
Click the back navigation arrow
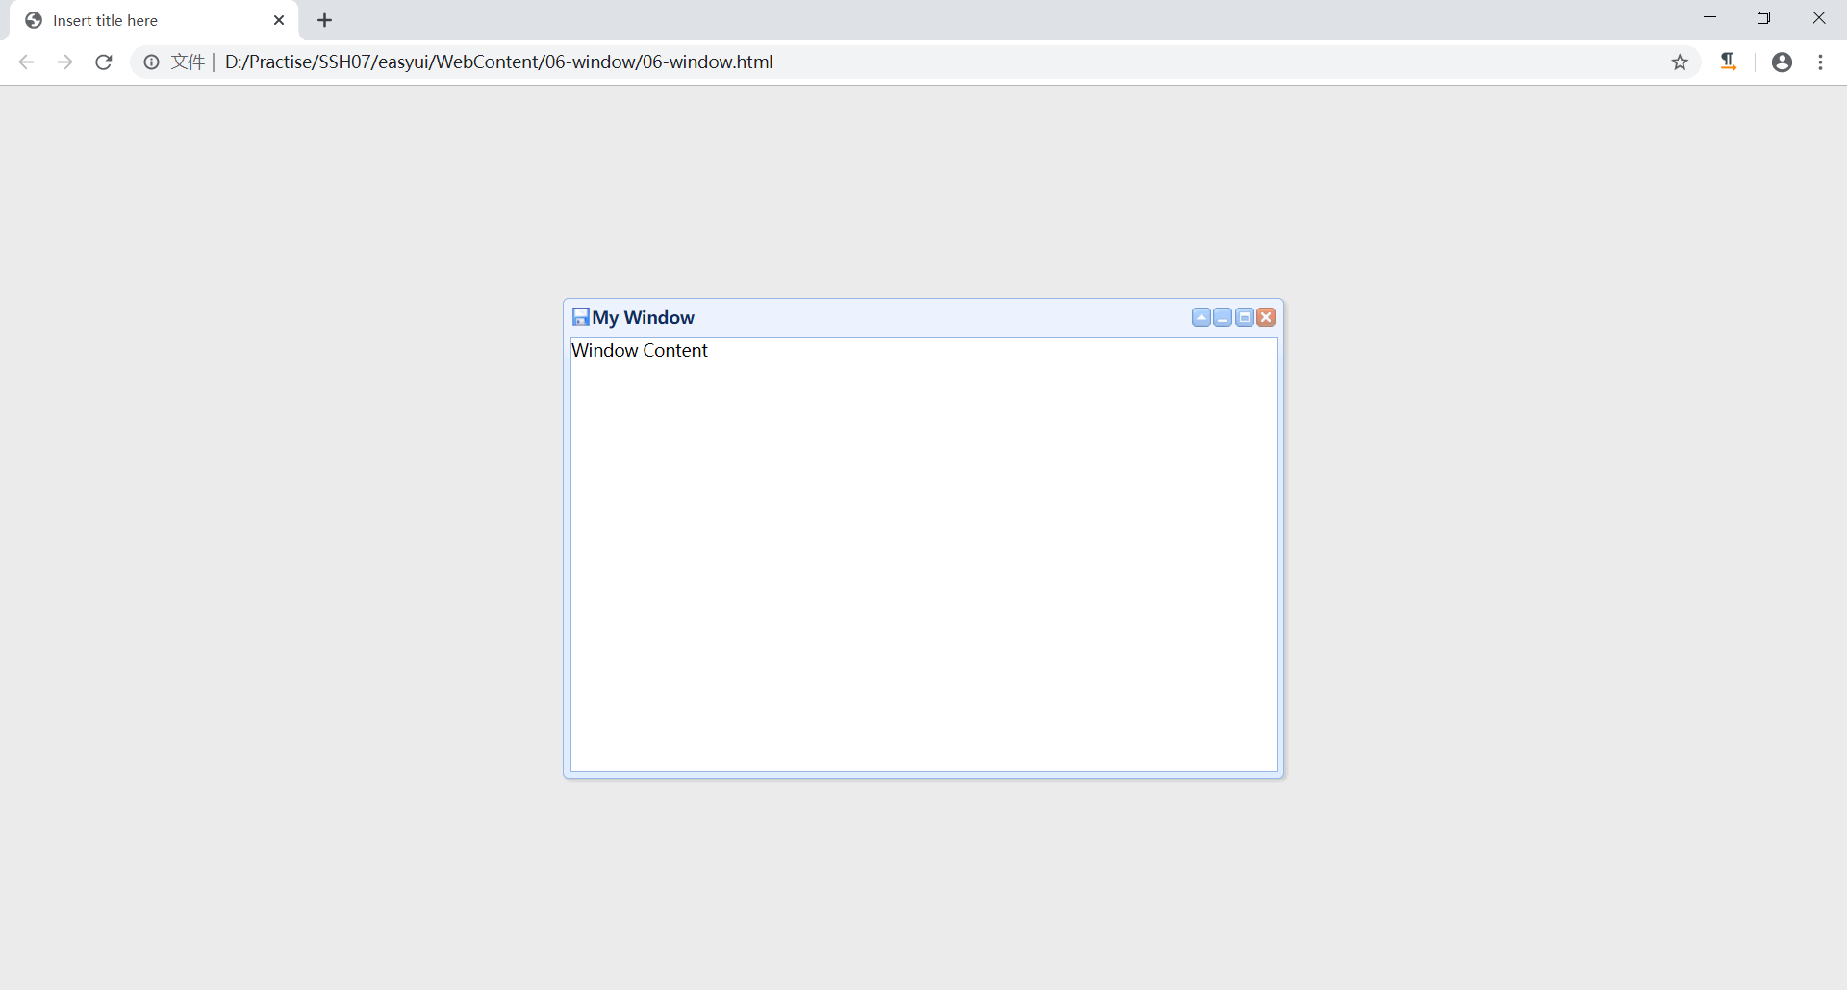pyautogui.click(x=26, y=62)
